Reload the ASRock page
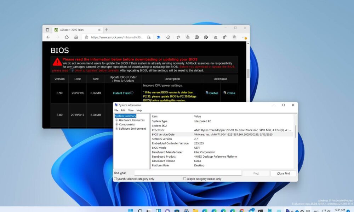The image size is (354, 212). tap(67, 37)
